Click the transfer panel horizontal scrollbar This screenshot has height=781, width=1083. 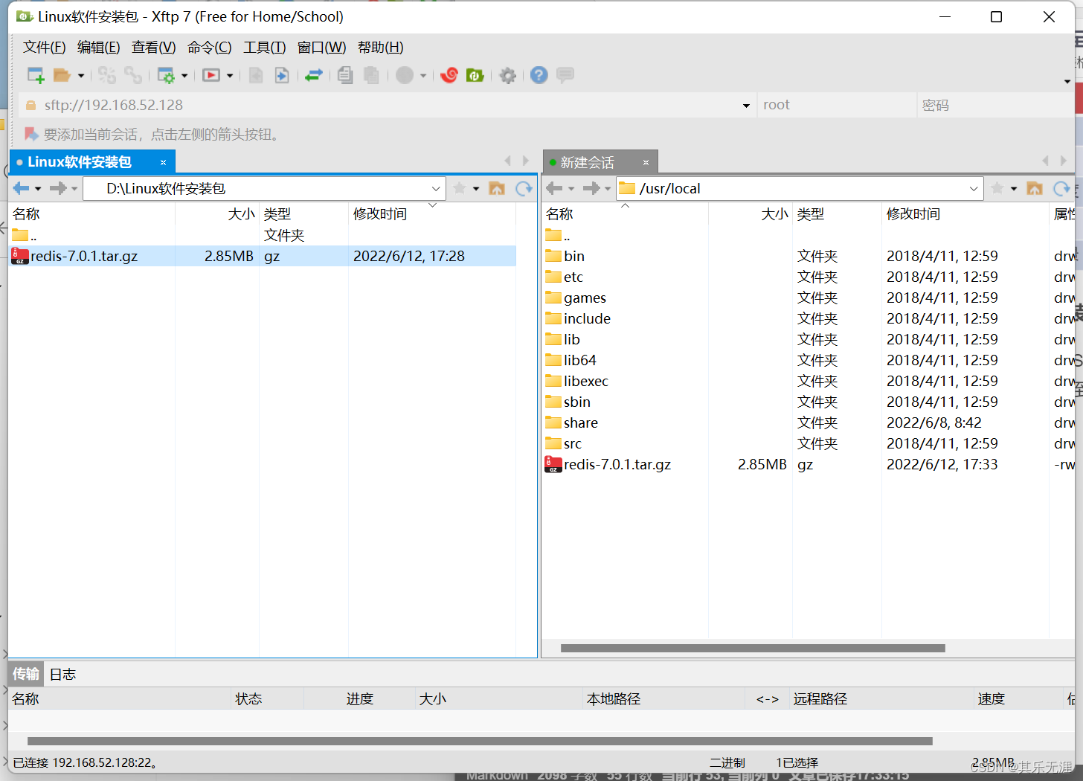(480, 742)
